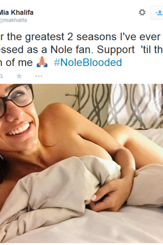Select the word 'Support' in the tweet
This screenshot has height=245, width=163.
[116, 50]
